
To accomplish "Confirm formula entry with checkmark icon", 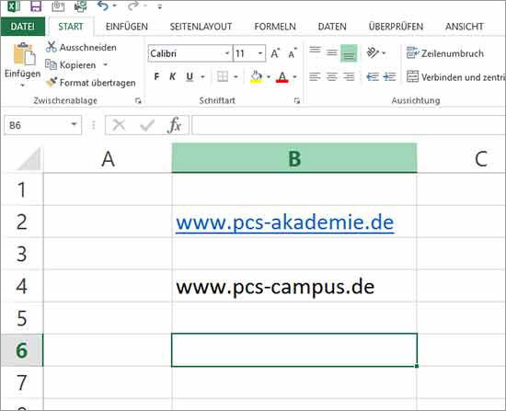I will tap(147, 125).
